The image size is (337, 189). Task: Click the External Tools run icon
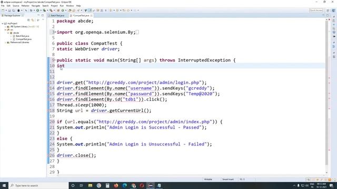coord(51,10)
